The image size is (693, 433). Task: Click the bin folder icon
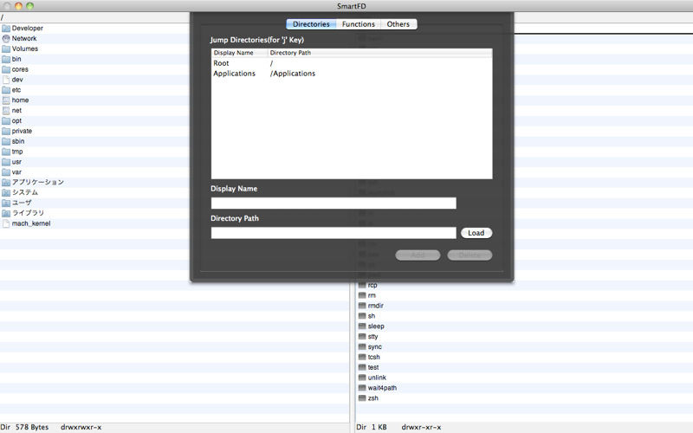tap(6, 59)
